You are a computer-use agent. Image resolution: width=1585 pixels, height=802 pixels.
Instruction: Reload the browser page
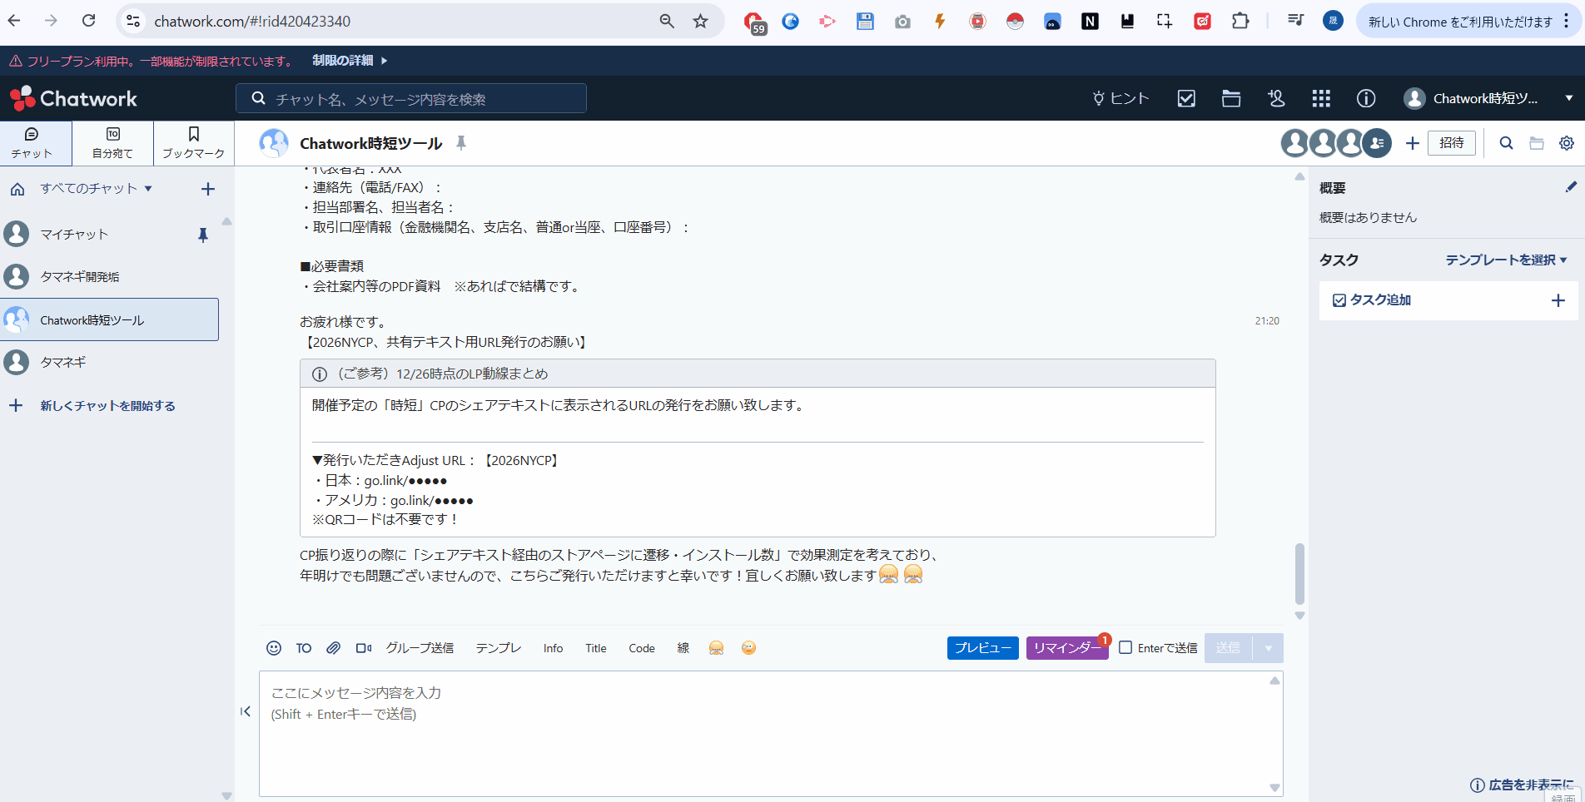coord(89,21)
